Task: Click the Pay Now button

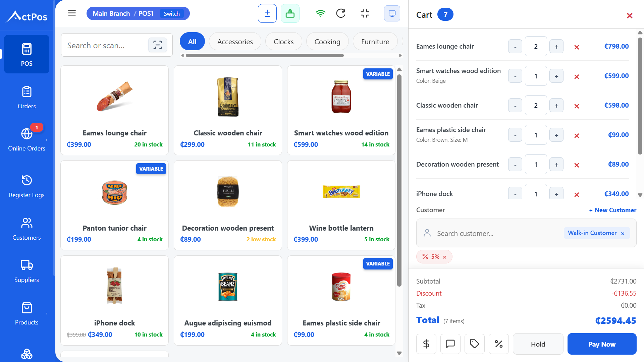Action: (x=602, y=344)
